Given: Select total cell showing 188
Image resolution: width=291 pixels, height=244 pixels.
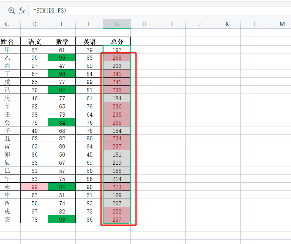Looking at the screenshot, I should click(x=117, y=171).
